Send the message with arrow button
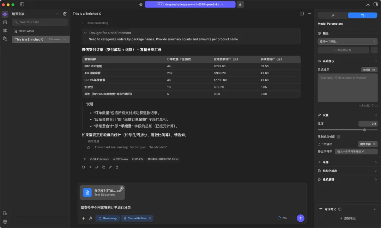Viewport: 381px width, 228px height. (301, 218)
